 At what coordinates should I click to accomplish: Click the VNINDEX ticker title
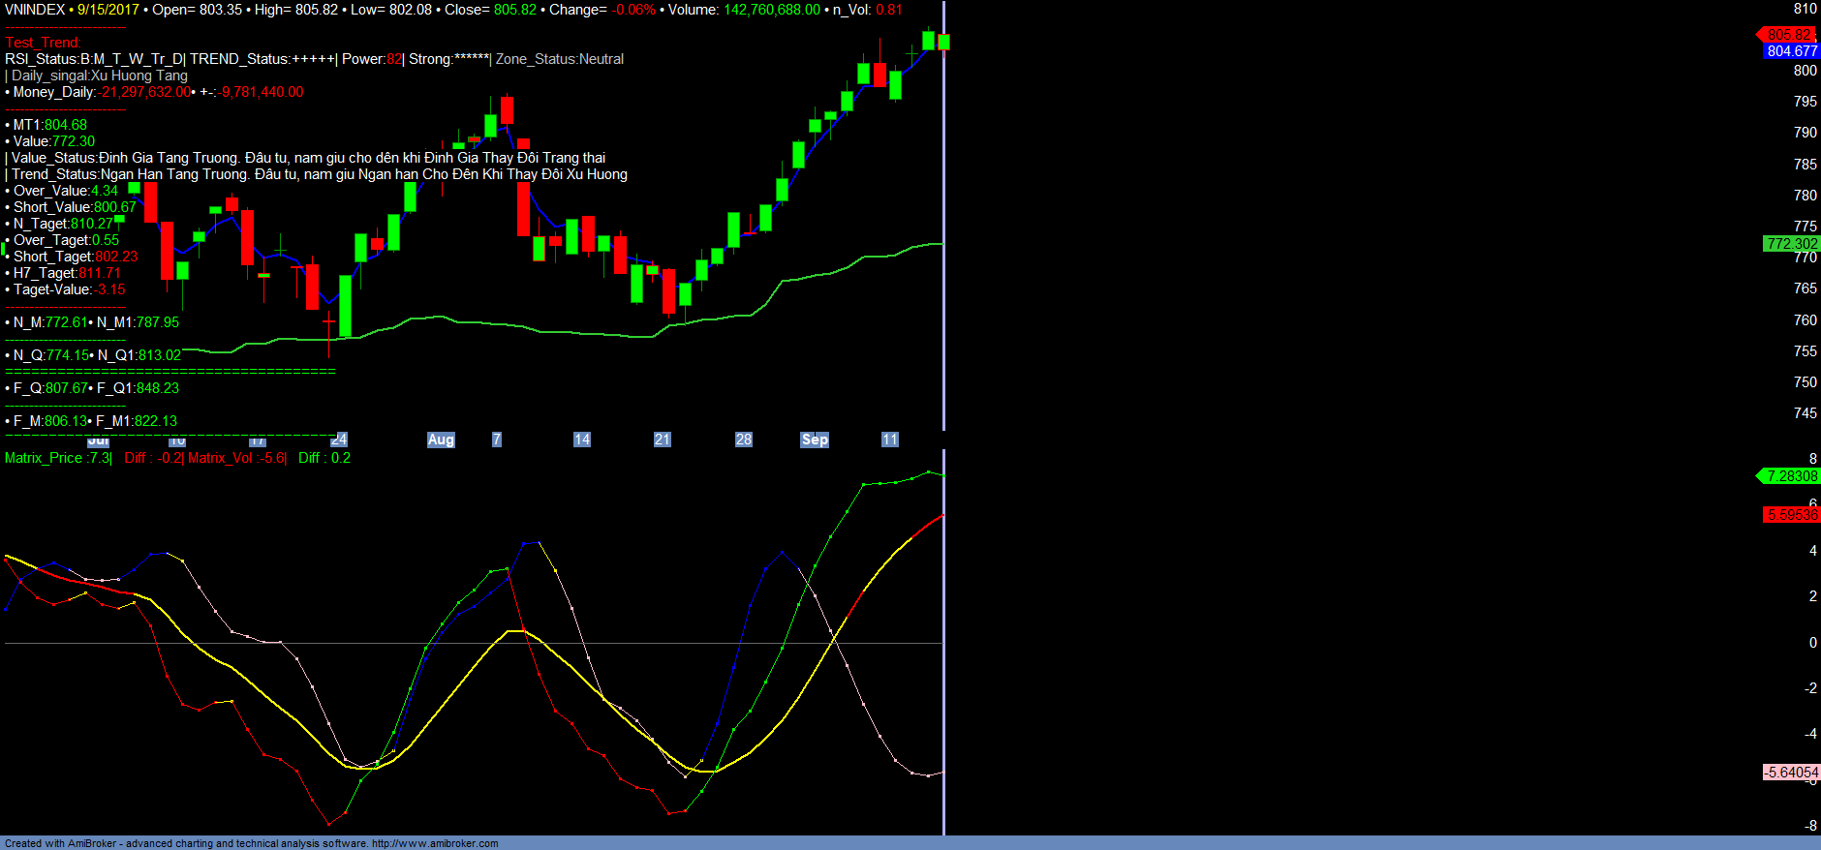coord(35,10)
